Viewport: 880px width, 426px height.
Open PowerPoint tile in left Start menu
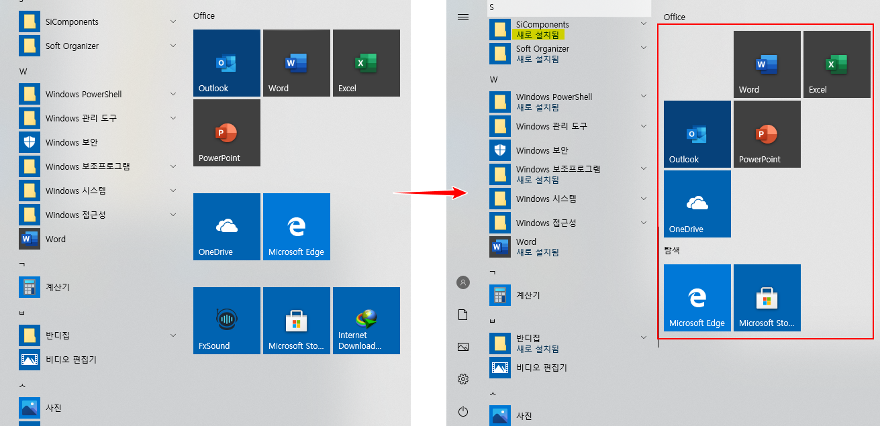coord(227,133)
